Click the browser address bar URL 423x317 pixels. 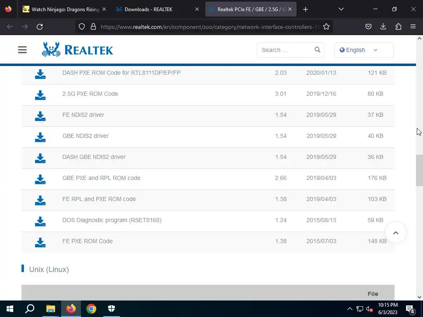pyautogui.click(x=209, y=27)
